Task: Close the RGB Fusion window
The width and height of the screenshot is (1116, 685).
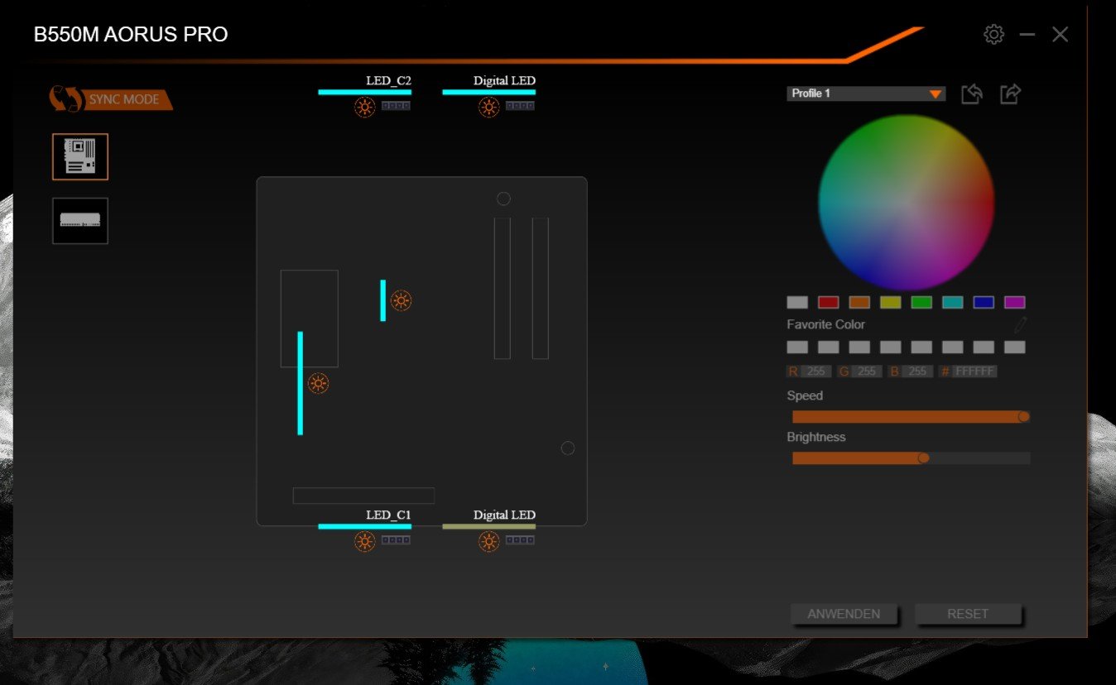Action: (x=1060, y=35)
